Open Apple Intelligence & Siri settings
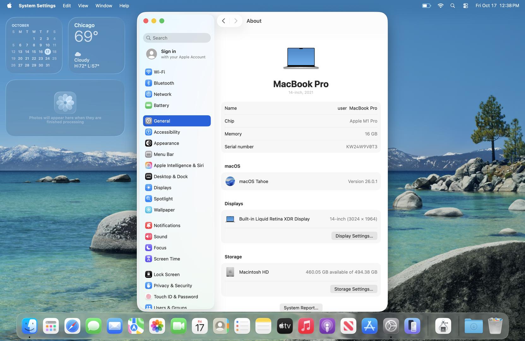The image size is (525, 341). (x=178, y=165)
